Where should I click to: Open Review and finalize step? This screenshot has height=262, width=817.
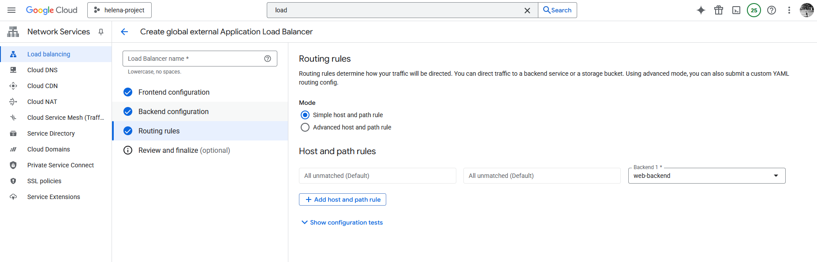[x=184, y=150]
